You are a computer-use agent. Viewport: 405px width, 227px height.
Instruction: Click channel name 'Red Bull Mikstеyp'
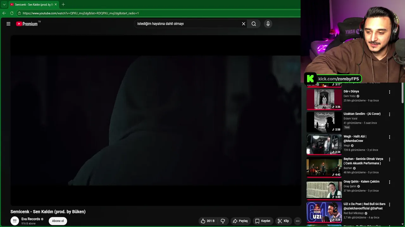tap(354, 213)
